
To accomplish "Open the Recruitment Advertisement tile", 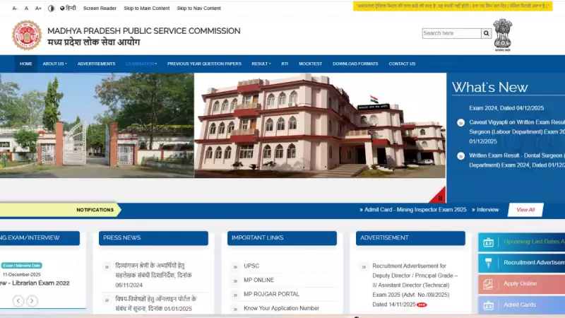I will point(521,263).
